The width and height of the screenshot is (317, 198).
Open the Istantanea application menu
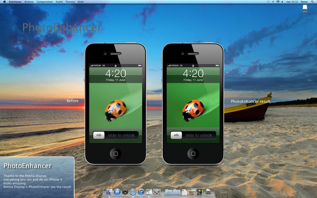pyautogui.click(x=15, y=2)
